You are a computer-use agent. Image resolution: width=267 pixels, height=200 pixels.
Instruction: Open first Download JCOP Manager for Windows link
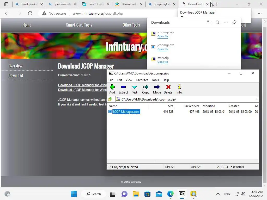[82, 85]
